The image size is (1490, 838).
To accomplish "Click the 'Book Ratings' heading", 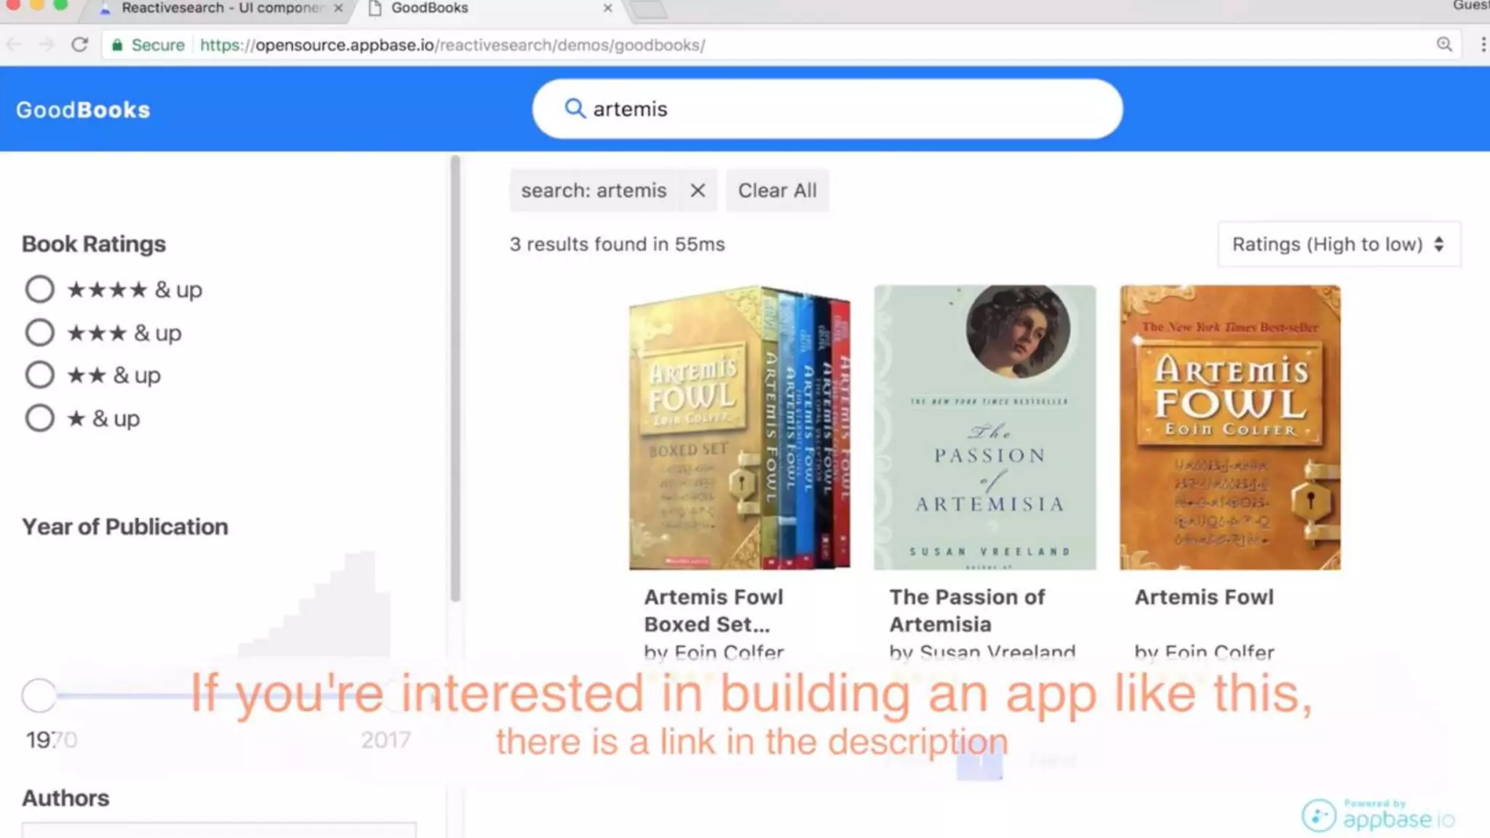I will click(x=94, y=244).
